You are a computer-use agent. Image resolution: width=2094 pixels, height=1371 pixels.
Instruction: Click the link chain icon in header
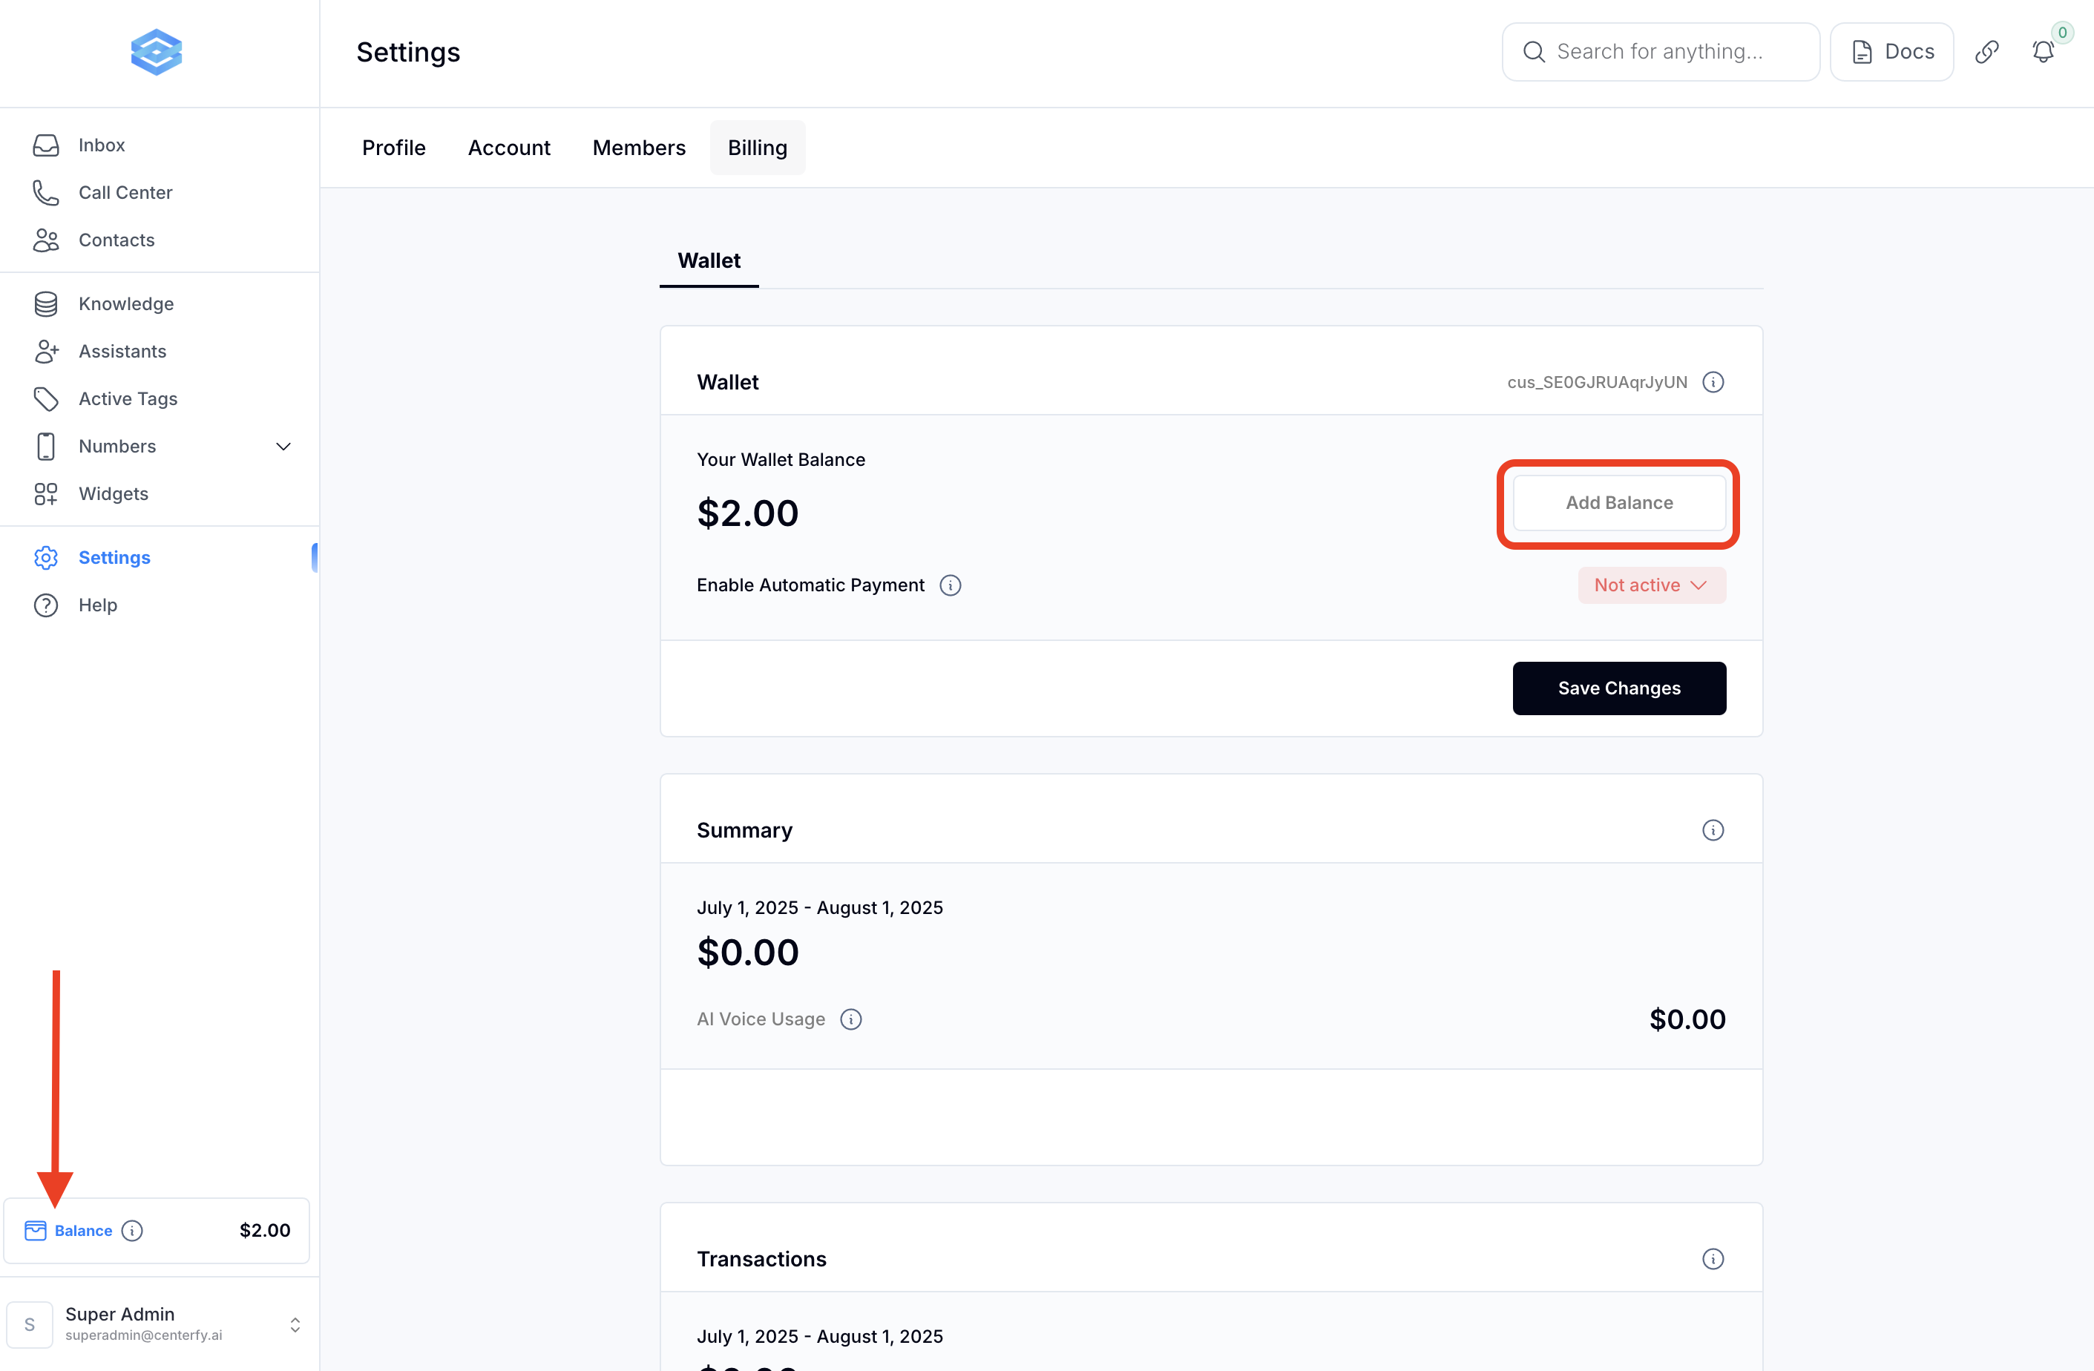pyautogui.click(x=1986, y=52)
